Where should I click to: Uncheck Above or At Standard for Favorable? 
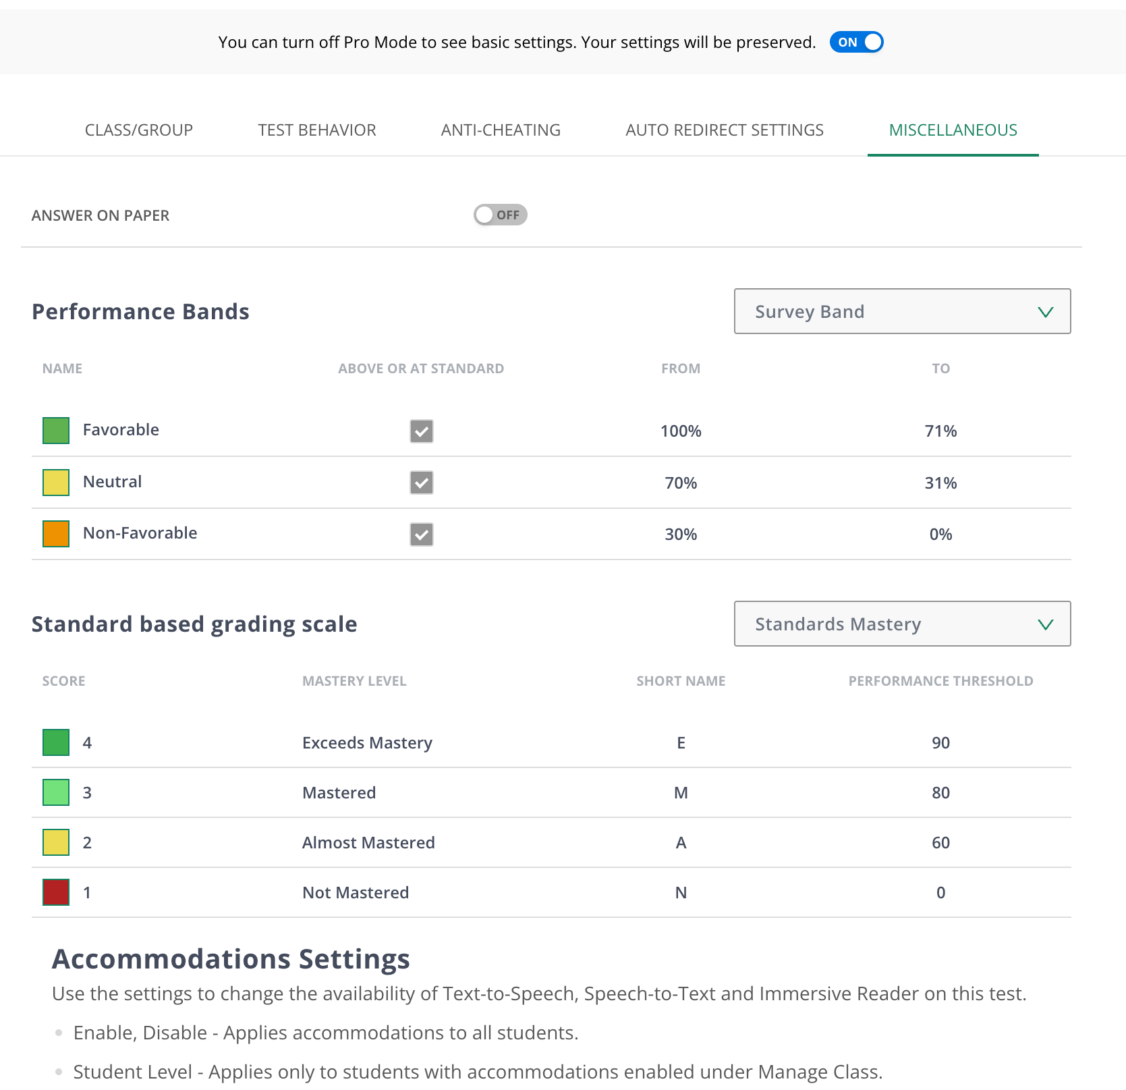422,431
